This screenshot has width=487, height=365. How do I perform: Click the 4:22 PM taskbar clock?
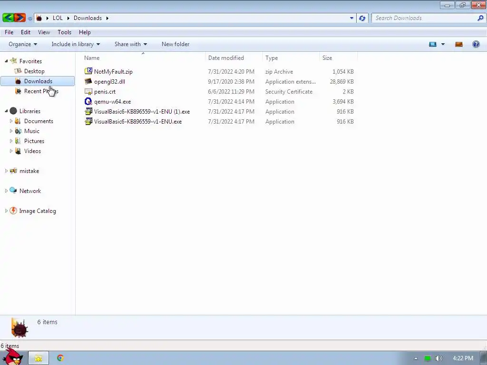coord(463,358)
